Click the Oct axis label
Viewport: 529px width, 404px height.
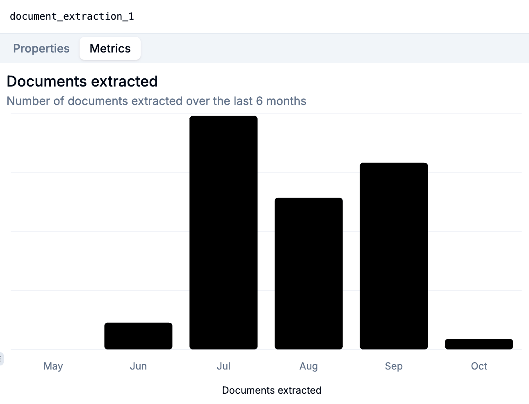[x=479, y=366]
